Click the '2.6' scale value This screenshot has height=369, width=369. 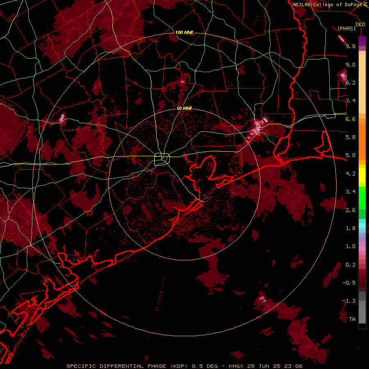pyautogui.click(x=351, y=210)
